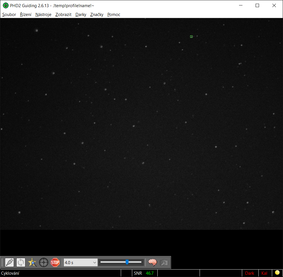The width and height of the screenshot is (283, 277).
Task: Click the loop exposures icon
Action: (21, 262)
